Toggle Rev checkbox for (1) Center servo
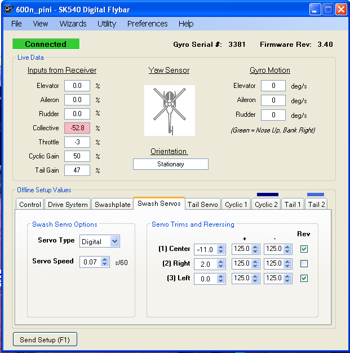350x353 pixels. pyautogui.click(x=304, y=249)
